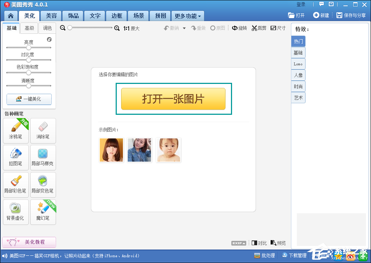The image size is (371, 263).
Task: Switch to the 美容 tab
Action: (51, 16)
